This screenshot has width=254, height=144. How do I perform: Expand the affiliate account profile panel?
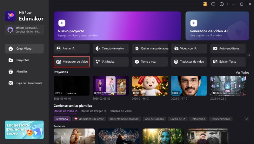click(24, 29)
